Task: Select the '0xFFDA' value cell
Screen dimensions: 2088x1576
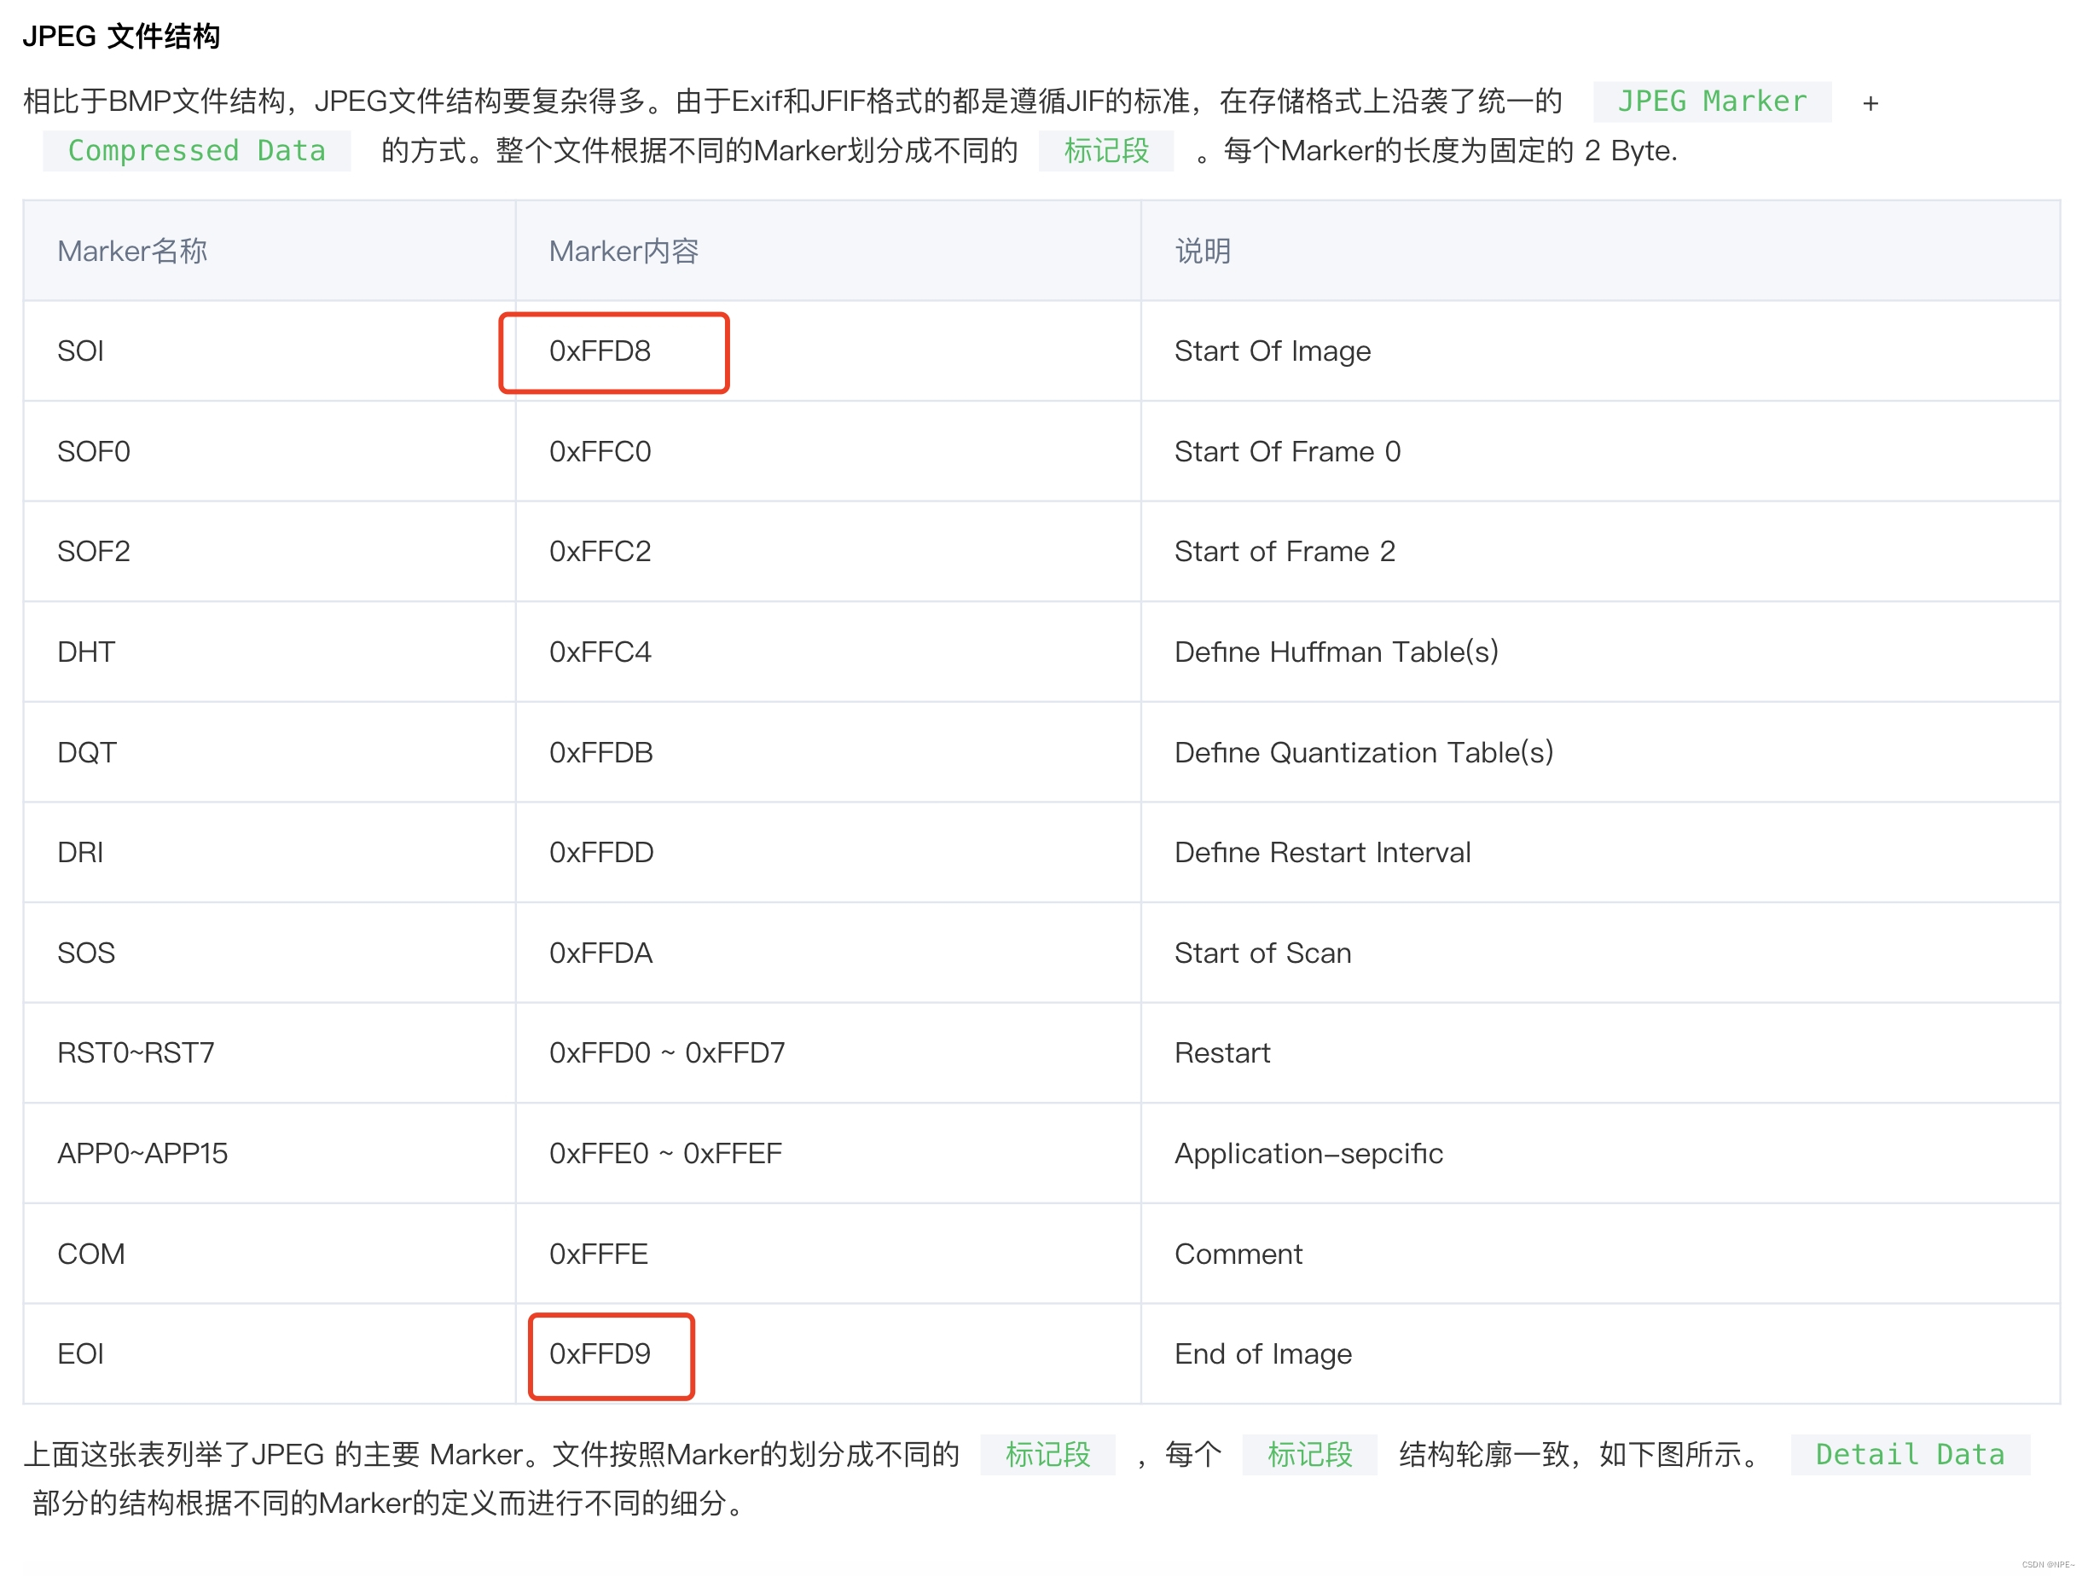Action: 828,953
